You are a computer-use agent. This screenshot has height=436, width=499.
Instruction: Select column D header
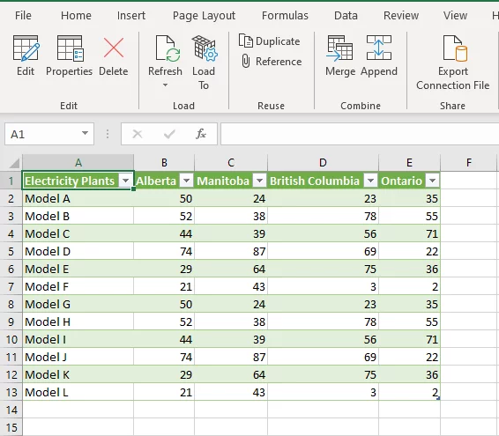point(323,162)
